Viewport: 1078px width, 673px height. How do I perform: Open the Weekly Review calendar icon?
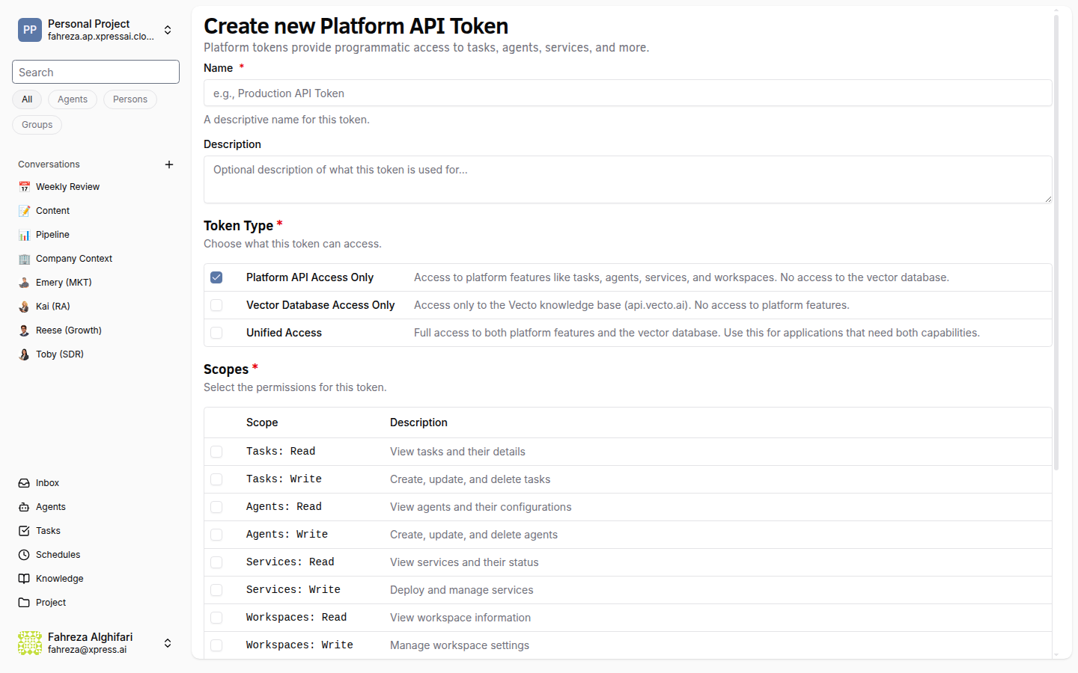(x=24, y=187)
